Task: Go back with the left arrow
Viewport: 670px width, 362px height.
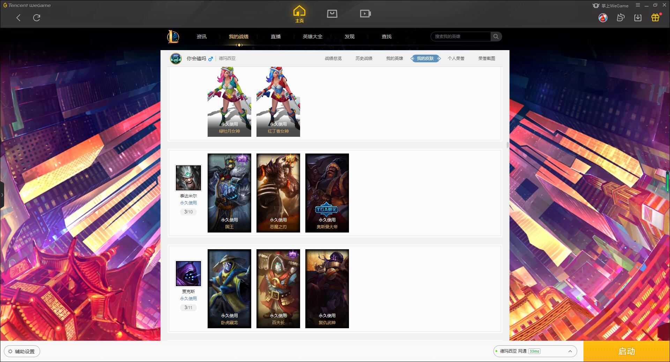Action: pyautogui.click(x=18, y=18)
